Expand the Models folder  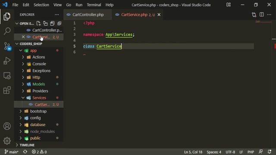[23, 84]
